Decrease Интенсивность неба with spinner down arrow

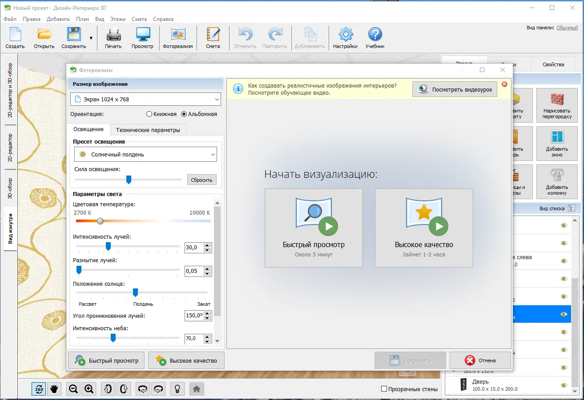207,341
